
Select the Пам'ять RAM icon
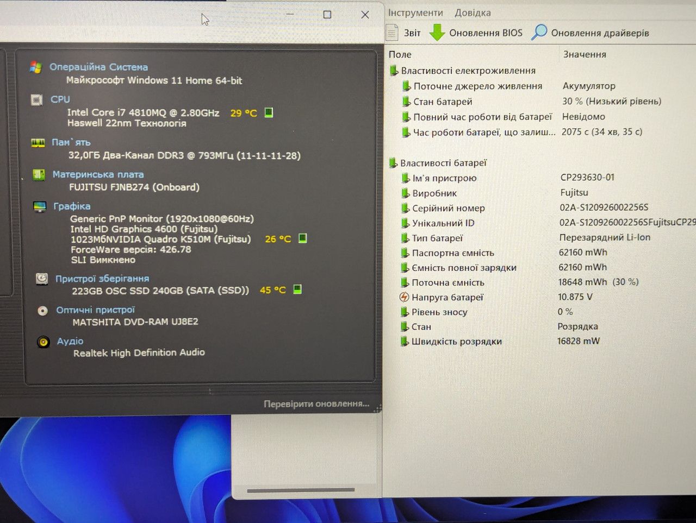click(x=38, y=142)
